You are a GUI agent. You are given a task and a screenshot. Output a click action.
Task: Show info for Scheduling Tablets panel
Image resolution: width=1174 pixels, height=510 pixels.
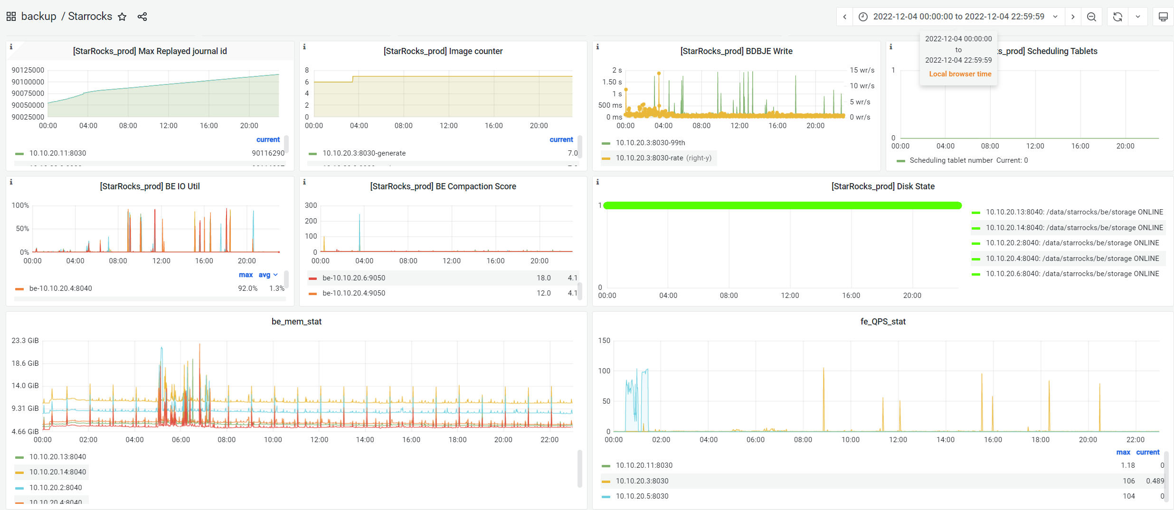(891, 47)
